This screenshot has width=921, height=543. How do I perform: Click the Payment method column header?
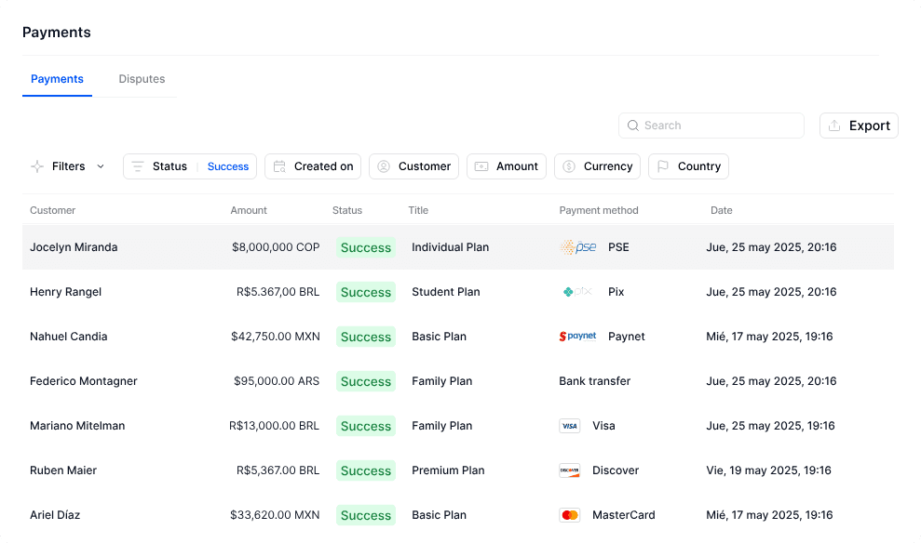599,210
